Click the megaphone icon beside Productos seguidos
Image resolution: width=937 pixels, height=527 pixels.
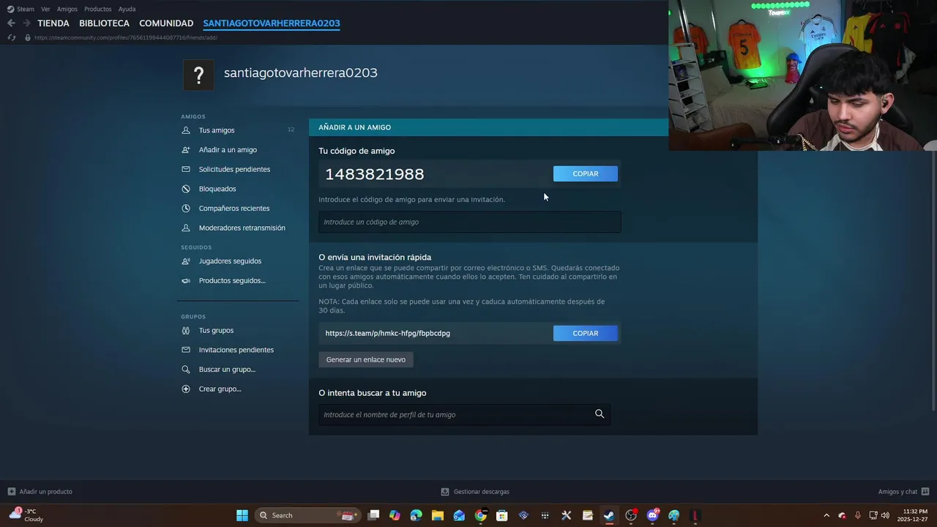tap(186, 280)
